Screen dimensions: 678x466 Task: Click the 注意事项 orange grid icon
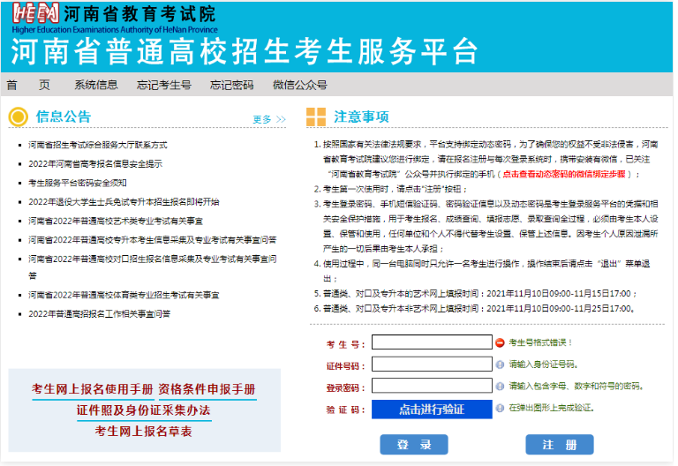[316, 117]
